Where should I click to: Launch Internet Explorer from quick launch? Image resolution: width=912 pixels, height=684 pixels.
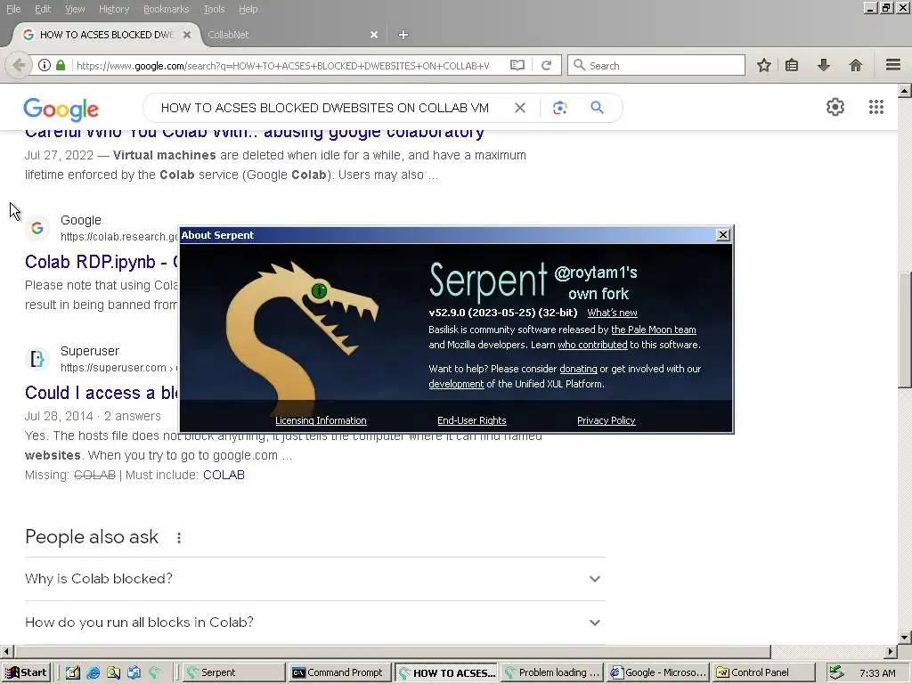click(93, 673)
